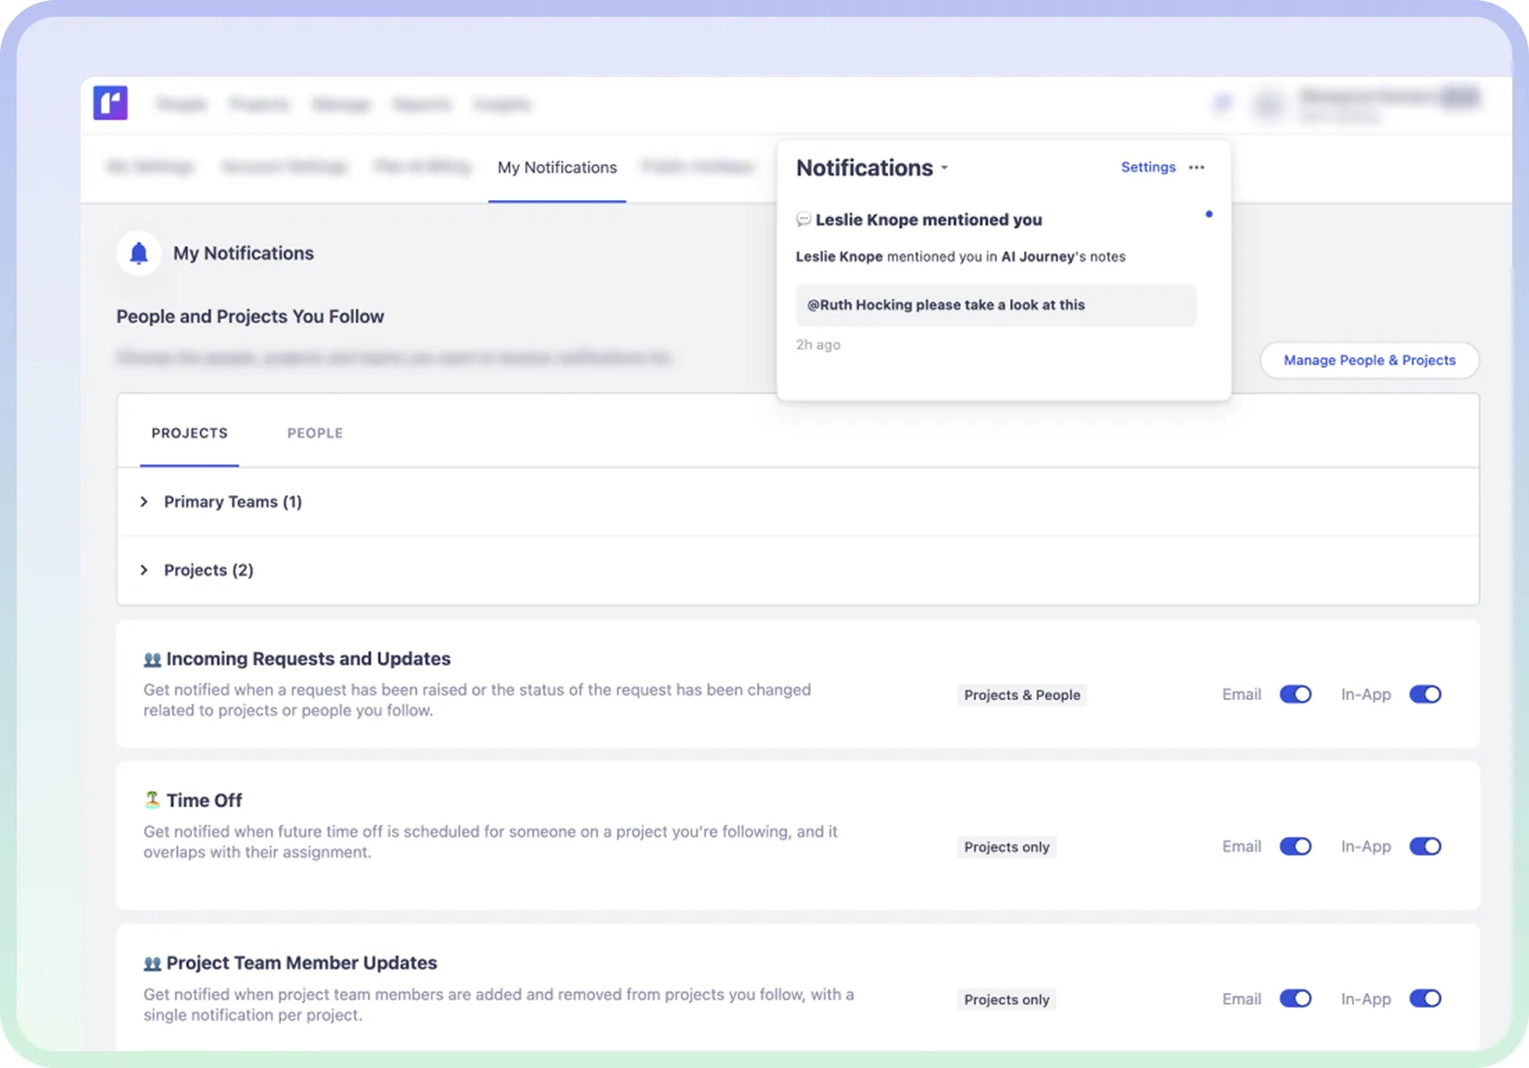The image size is (1529, 1068).
Task: Click the Projects & People tag
Action: (x=1022, y=695)
